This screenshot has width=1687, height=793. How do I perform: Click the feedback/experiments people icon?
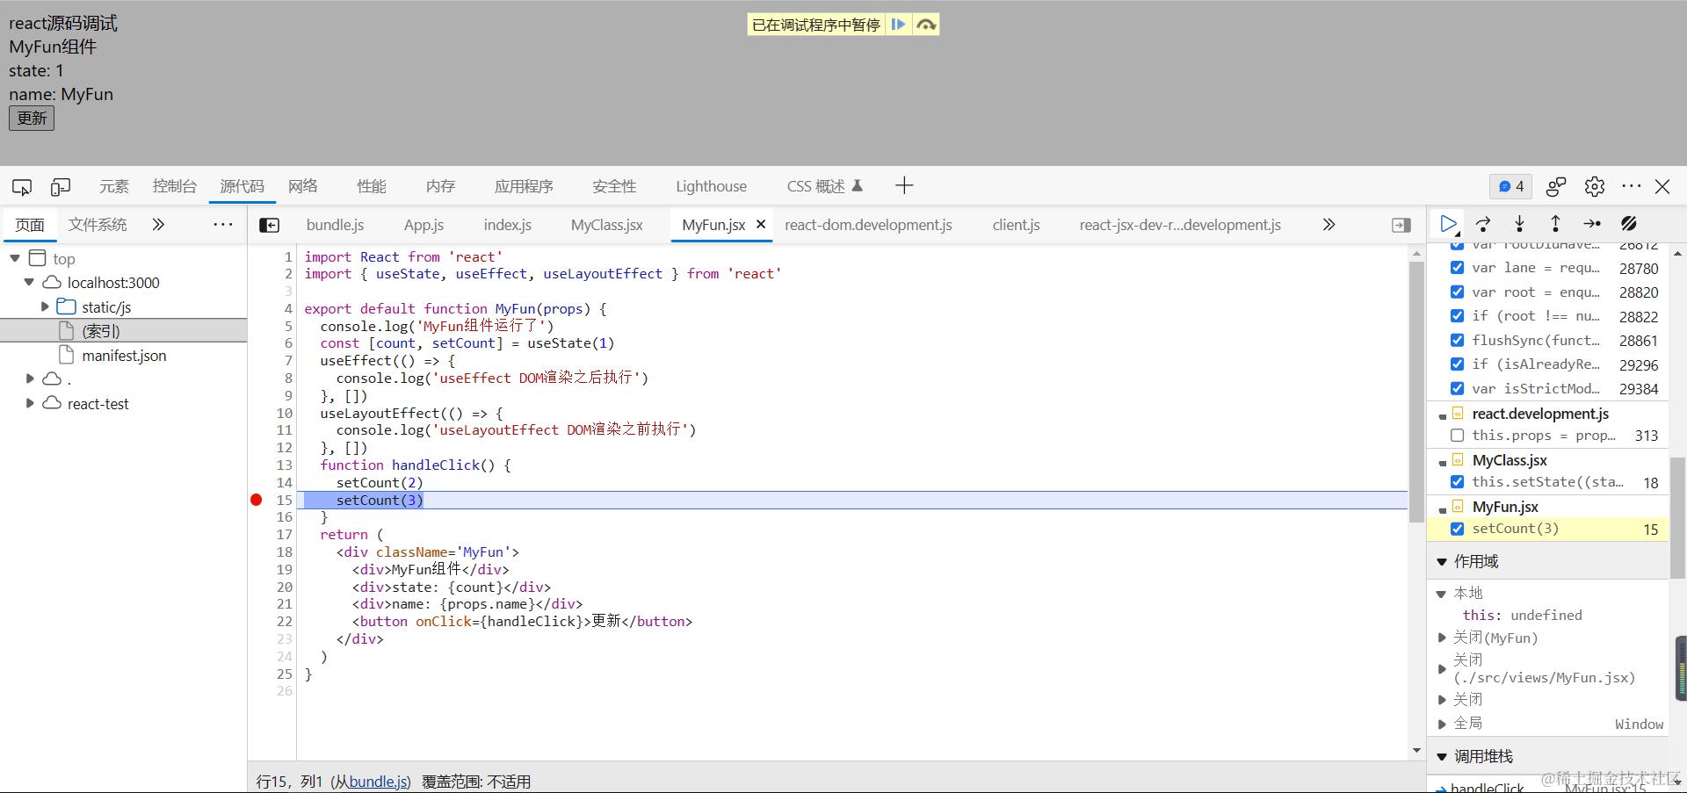[x=1556, y=186]
